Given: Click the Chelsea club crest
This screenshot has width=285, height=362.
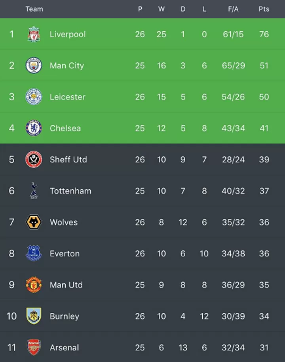Looking at the screenshot, I should coord(34,128).
